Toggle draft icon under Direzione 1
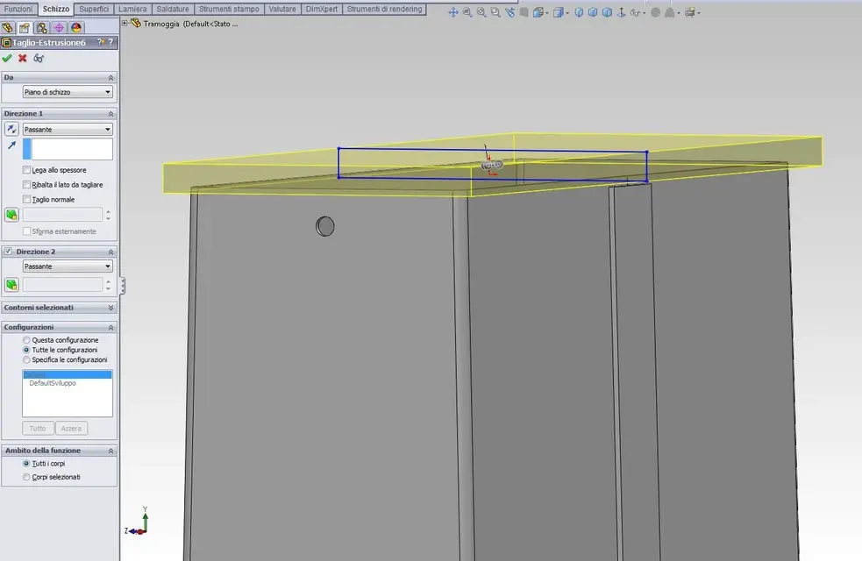The image size is (862, 561). coord(11,215)
